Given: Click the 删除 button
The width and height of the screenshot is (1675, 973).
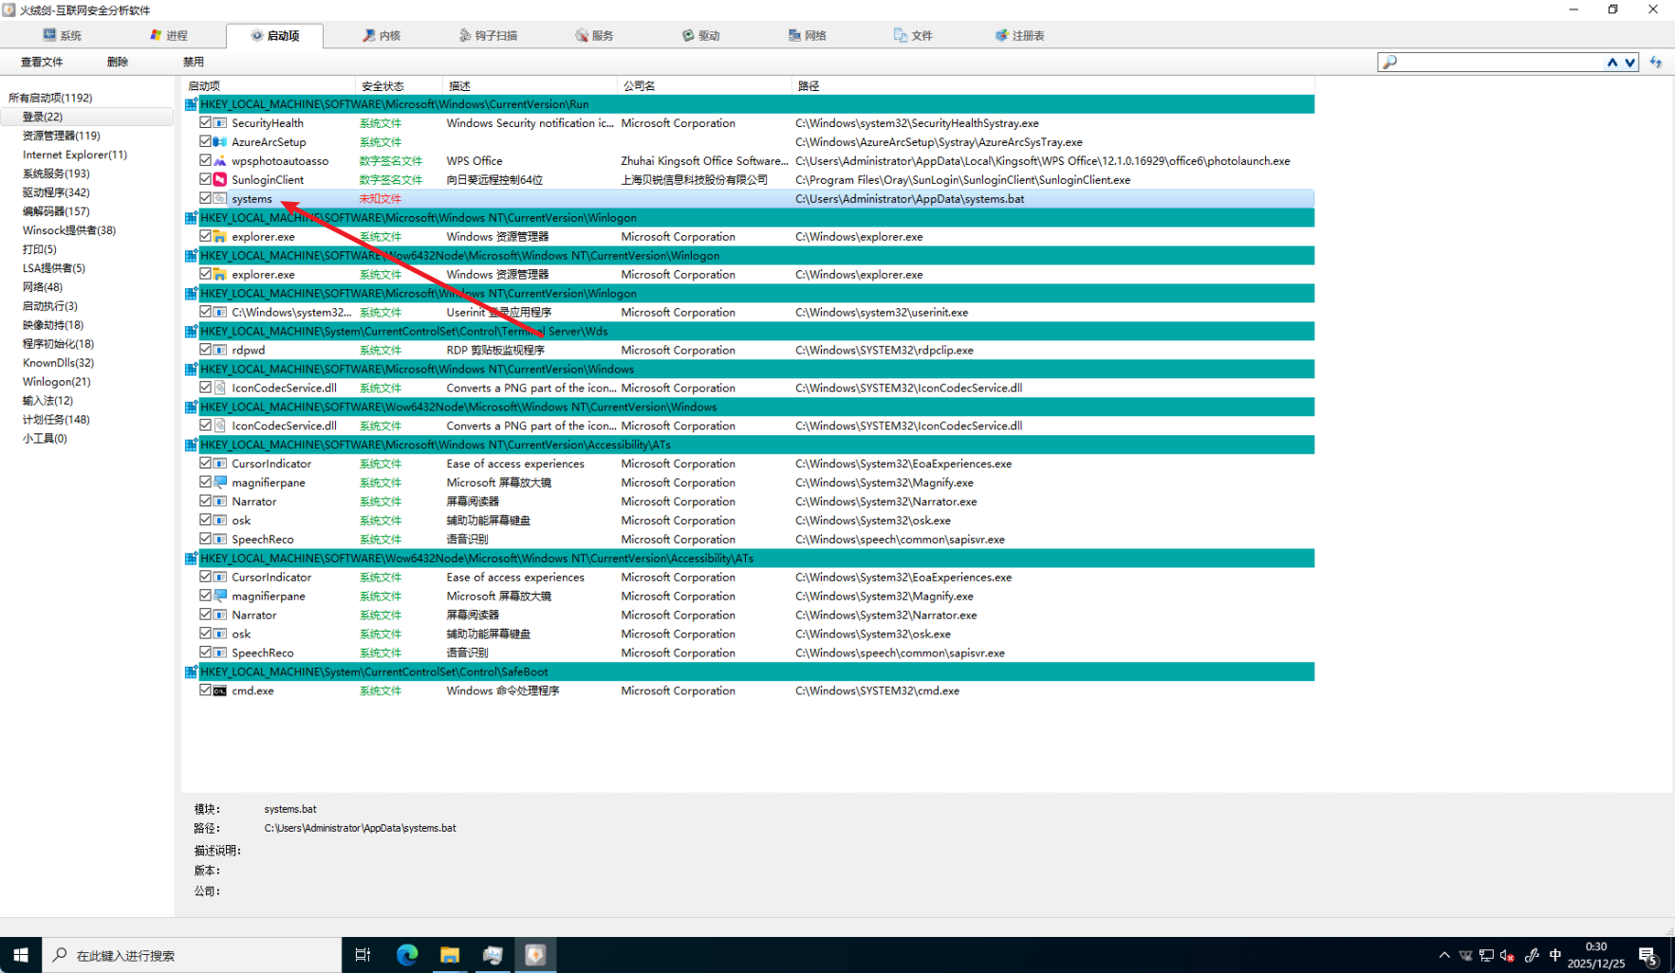Looking at the screenshot, I should pyautogui.click(x=118, y=62).
